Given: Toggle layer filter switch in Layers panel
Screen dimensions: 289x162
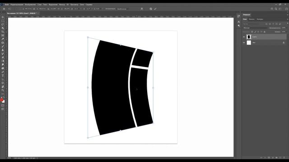Looking at the screenshot, I should tap(288, 23).
